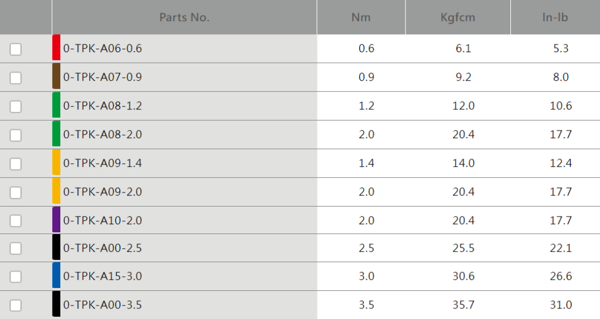
Task: Click the Nm column header
Action: point(361,17)
